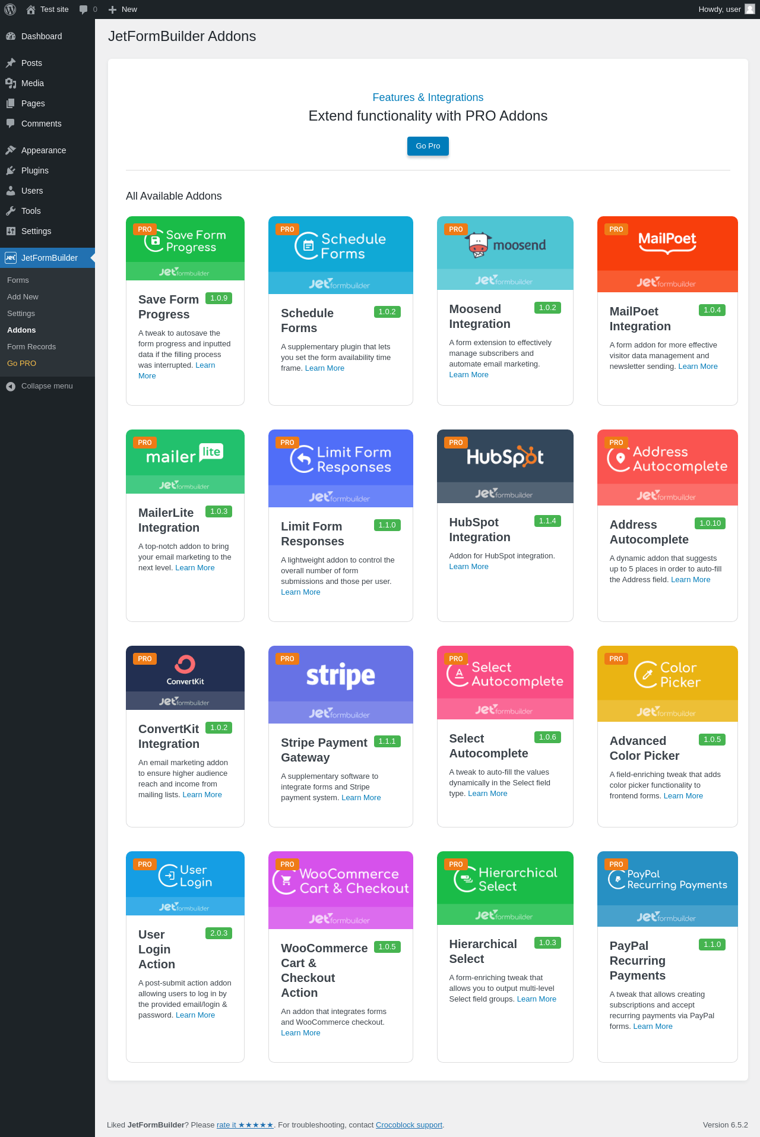The height and width of the screenshot is (1137, 760).
Task: Open Learn More for Advanced Color Picker
Action: click(x=683, y=796)
